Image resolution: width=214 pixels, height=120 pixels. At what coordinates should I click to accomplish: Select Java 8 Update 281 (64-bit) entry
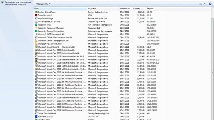coord(49,21)
